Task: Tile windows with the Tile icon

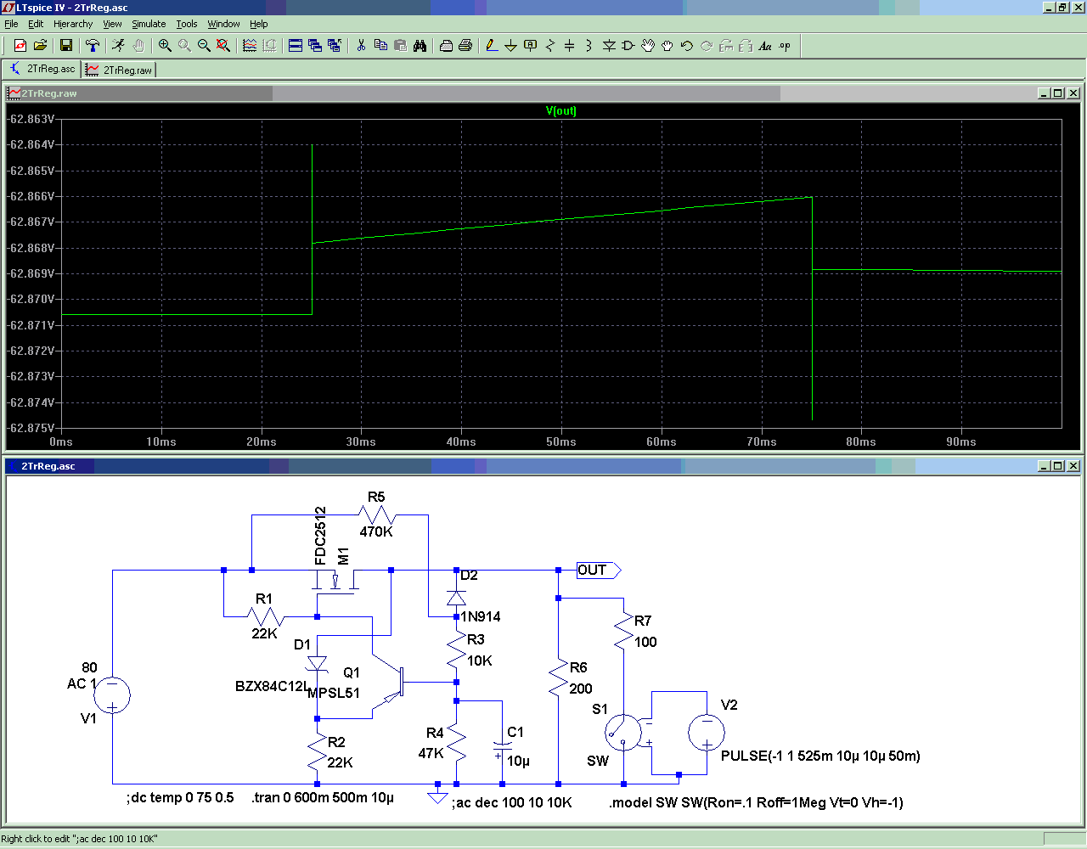Action: [296, 46]
